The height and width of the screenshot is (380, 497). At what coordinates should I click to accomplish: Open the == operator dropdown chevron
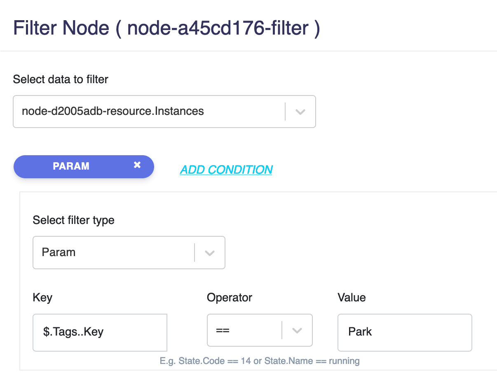[297, 331]
